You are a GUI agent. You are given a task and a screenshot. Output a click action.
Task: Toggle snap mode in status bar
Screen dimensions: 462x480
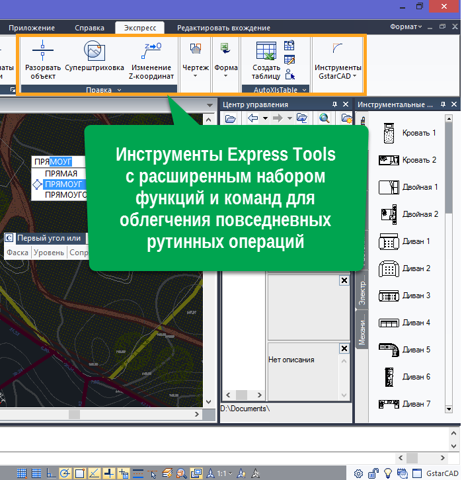point(21,473)
